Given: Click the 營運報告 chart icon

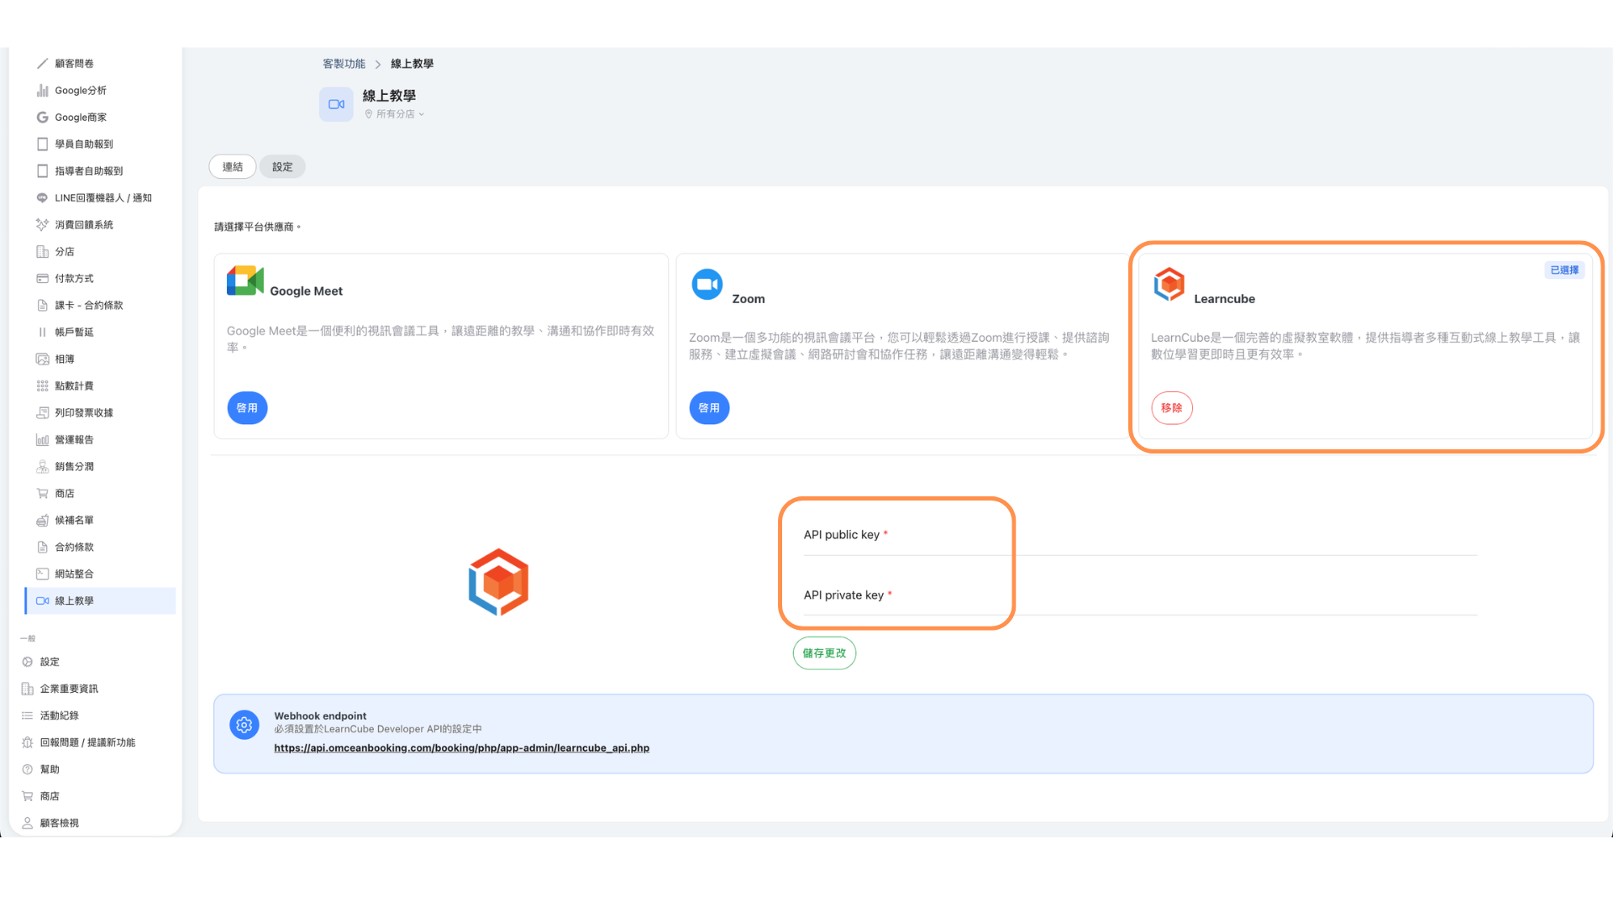Looking at the screenshot, I should pos(42,440).
